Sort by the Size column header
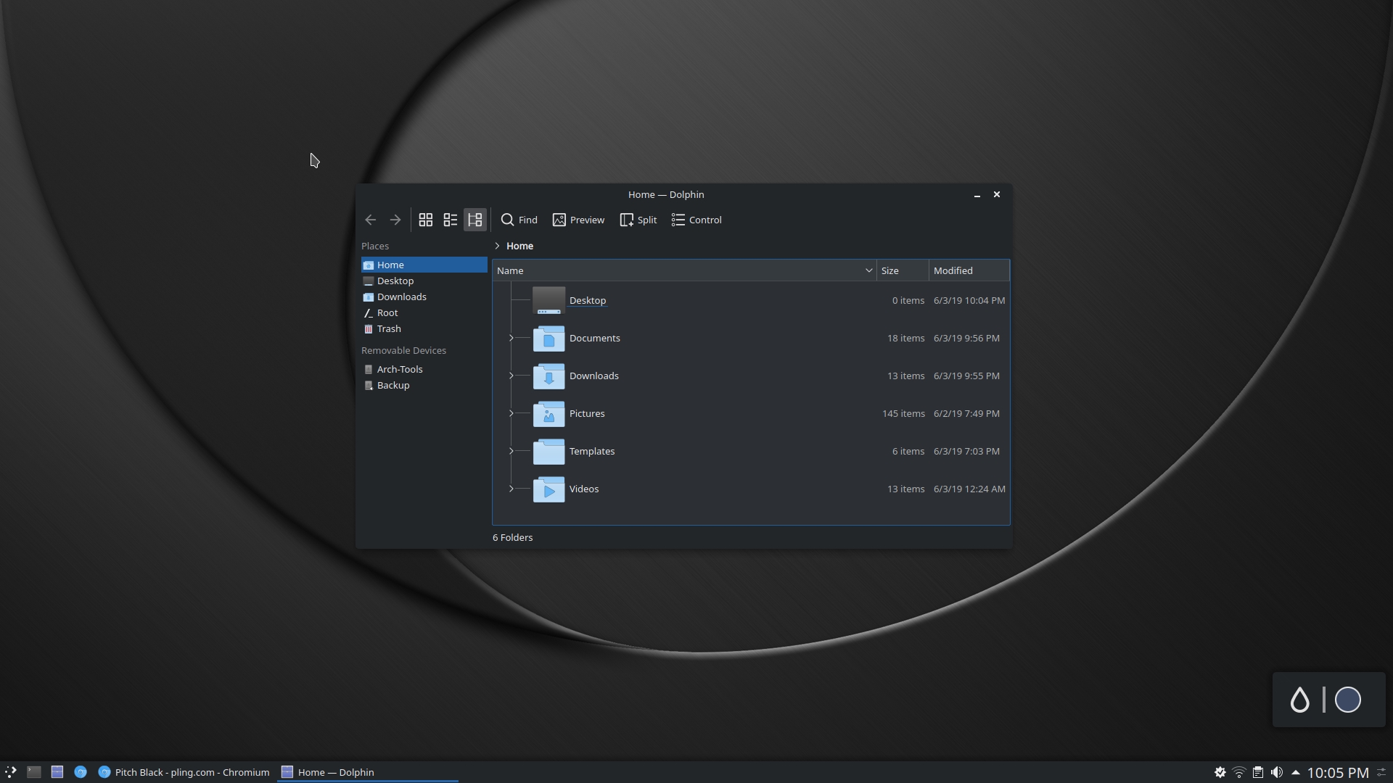Viewport: 1393px width, 783px height. pyautogui.click(x=903, y=270)
